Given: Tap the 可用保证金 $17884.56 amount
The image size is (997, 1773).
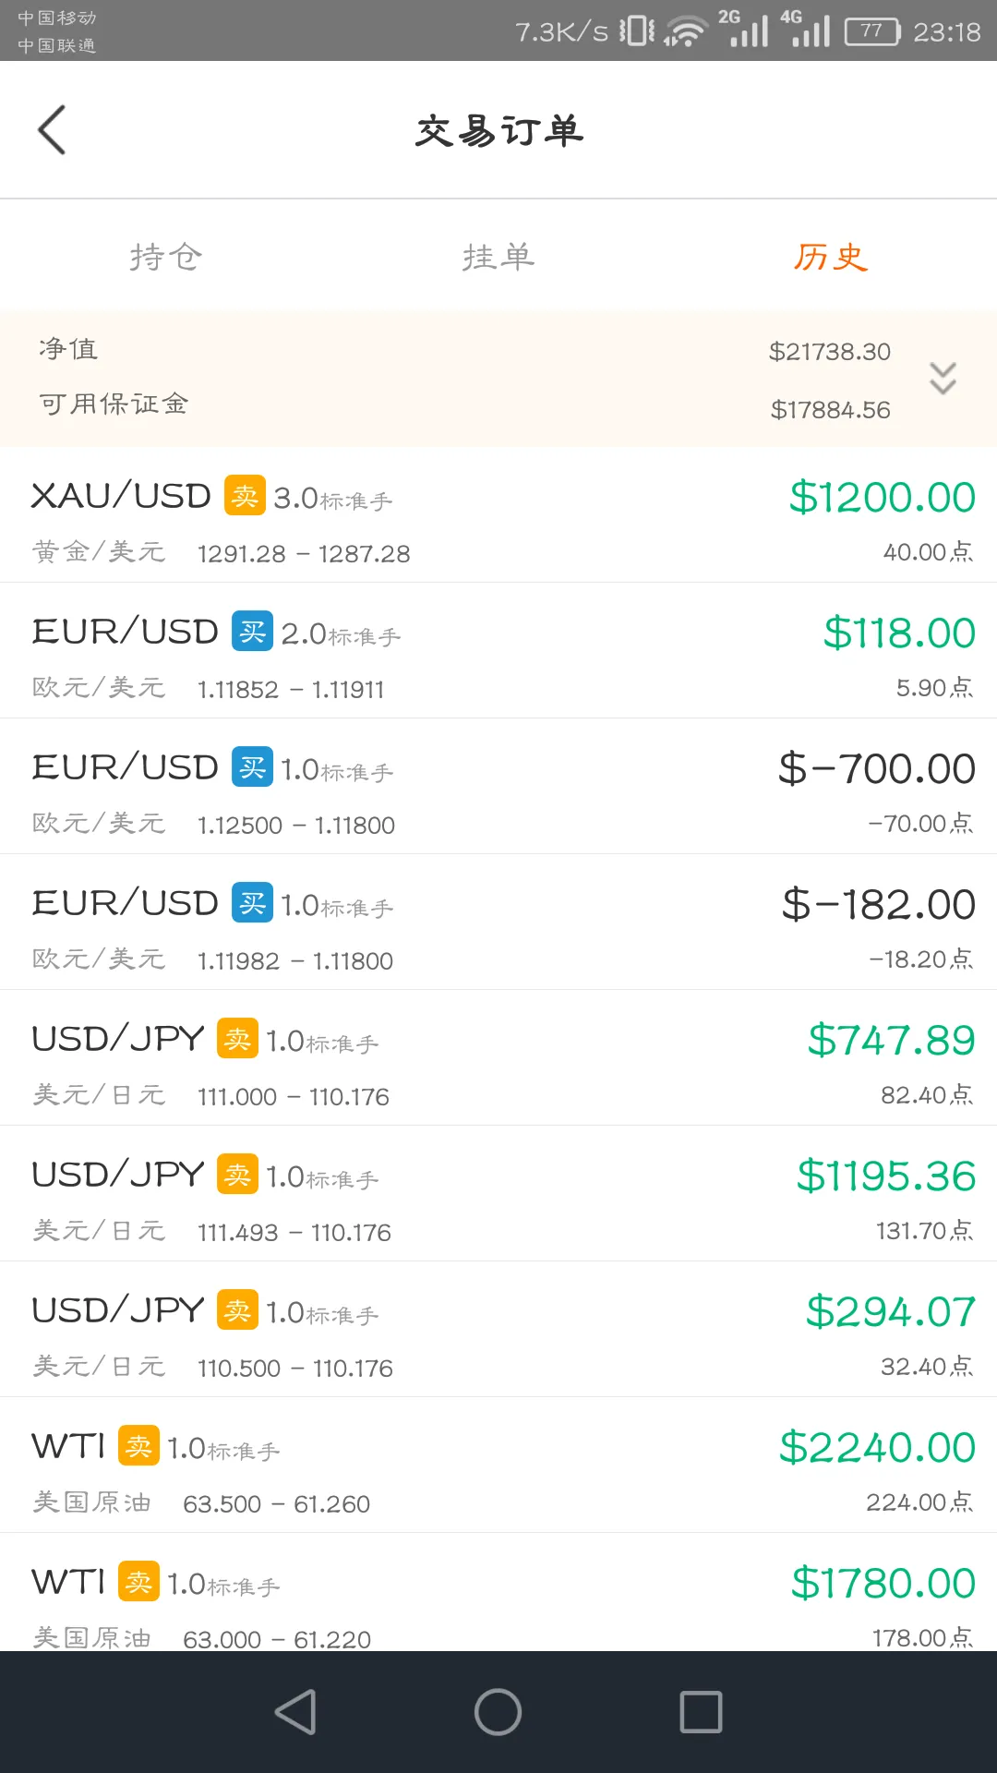Looking at the screenshot, I should click(x=831, y=410).
